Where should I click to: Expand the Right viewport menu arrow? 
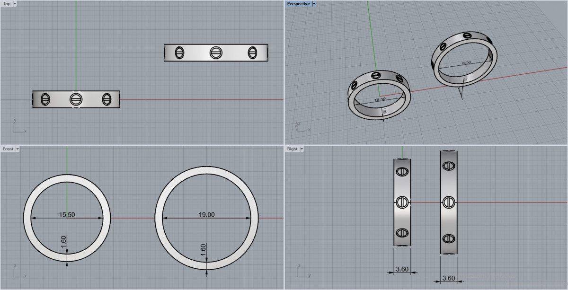302,149
